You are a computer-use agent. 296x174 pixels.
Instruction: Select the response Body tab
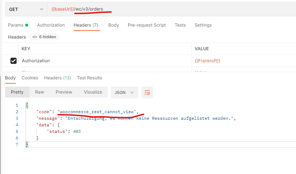pos(10,78)
